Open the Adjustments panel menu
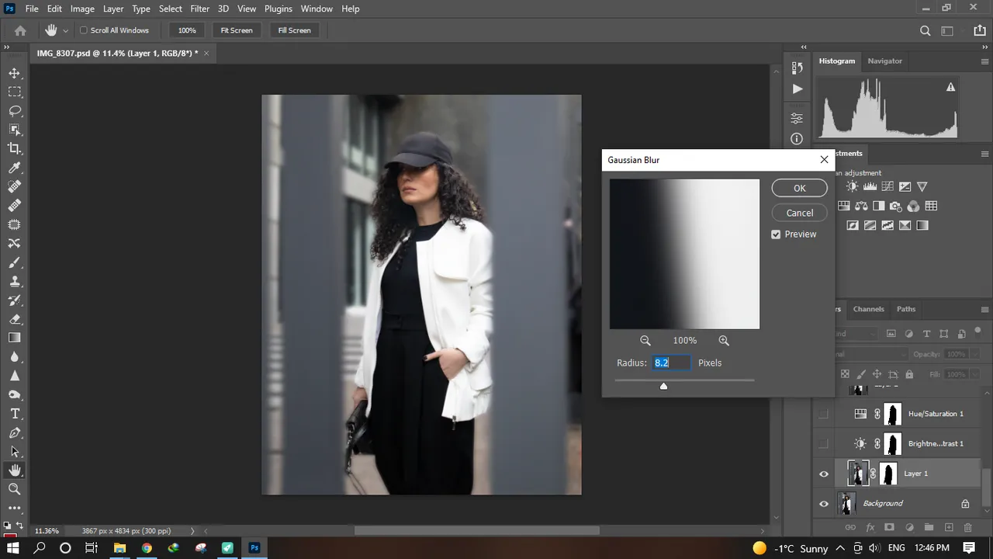The height and width of the screenshot is (559, 993). (985, 154)
